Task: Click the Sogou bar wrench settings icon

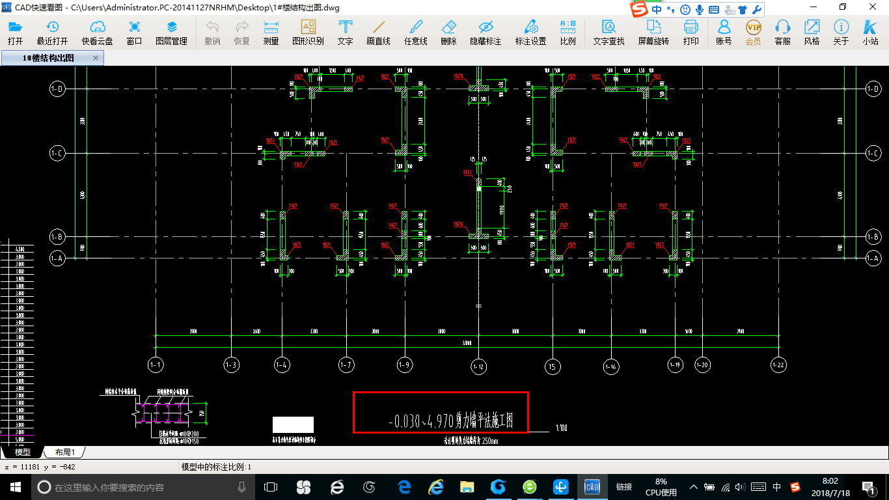Action: (757, 10)
